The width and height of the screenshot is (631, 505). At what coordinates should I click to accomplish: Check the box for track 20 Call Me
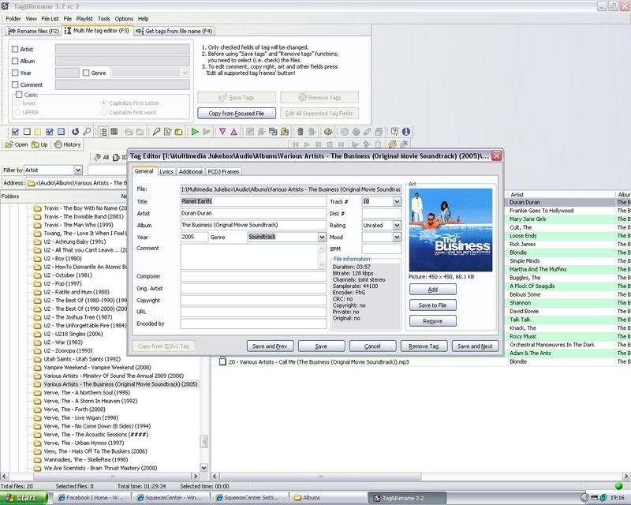(223, 361)
